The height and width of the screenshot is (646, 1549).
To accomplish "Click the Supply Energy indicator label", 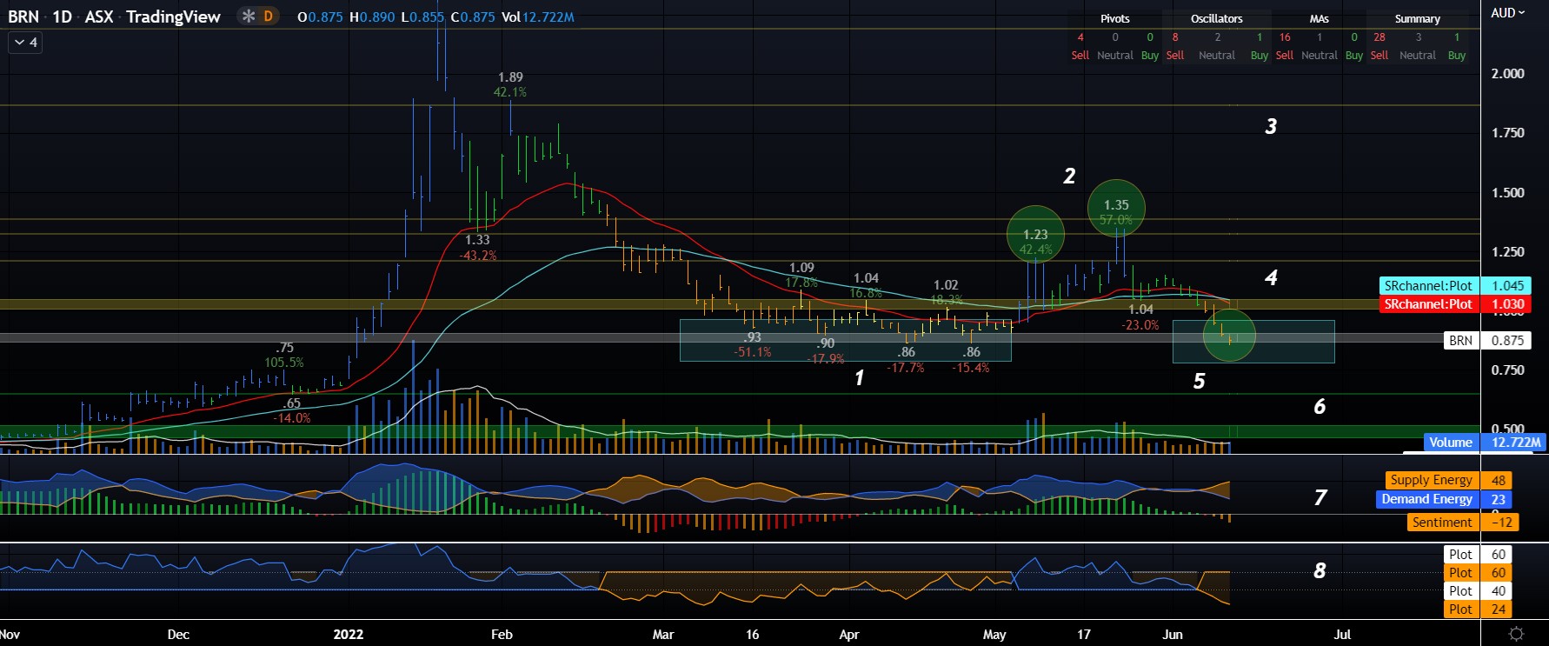I will (1431, 480).
